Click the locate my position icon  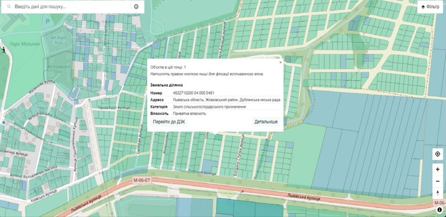click(438, 154)
